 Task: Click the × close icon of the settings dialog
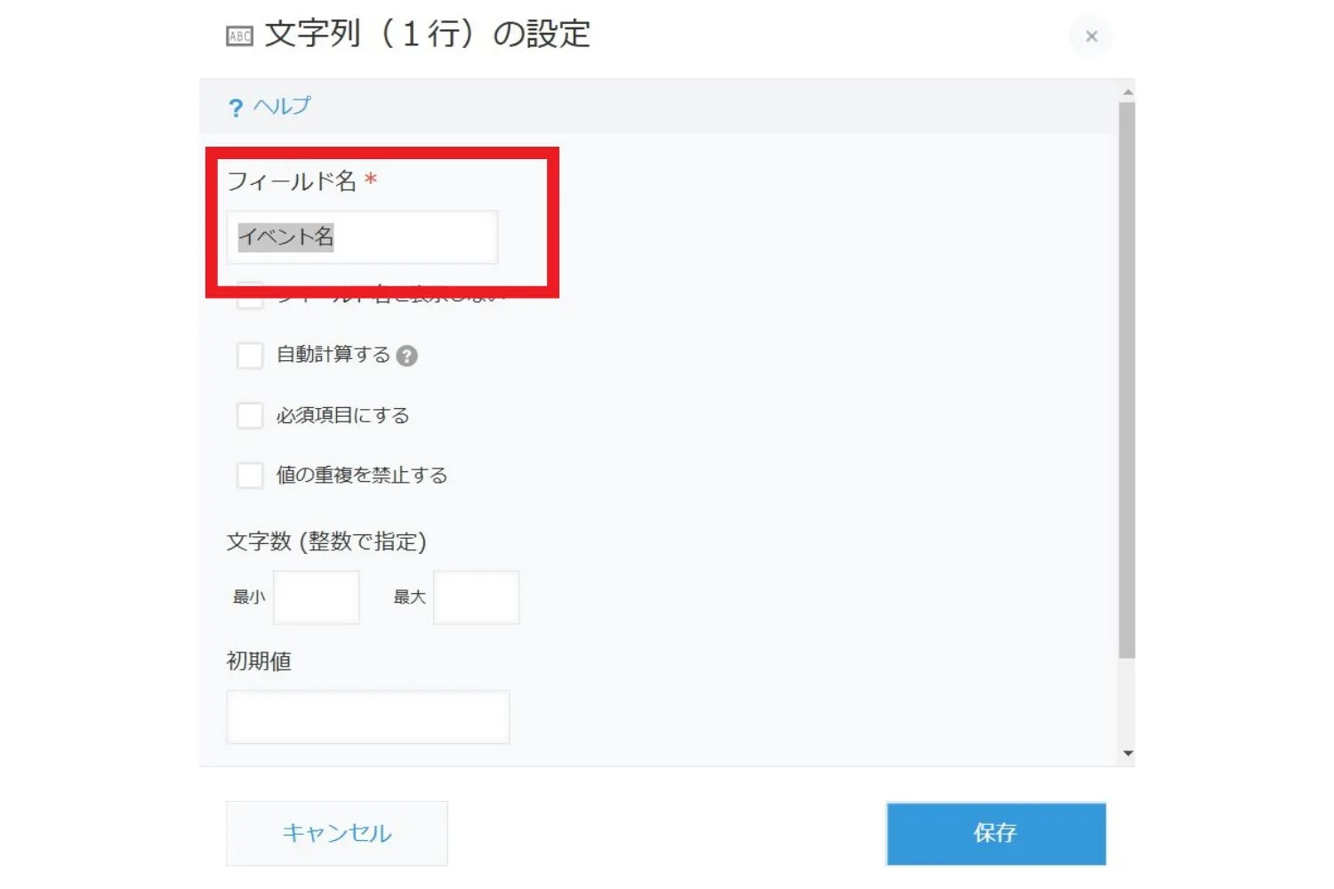(1091, 36)
